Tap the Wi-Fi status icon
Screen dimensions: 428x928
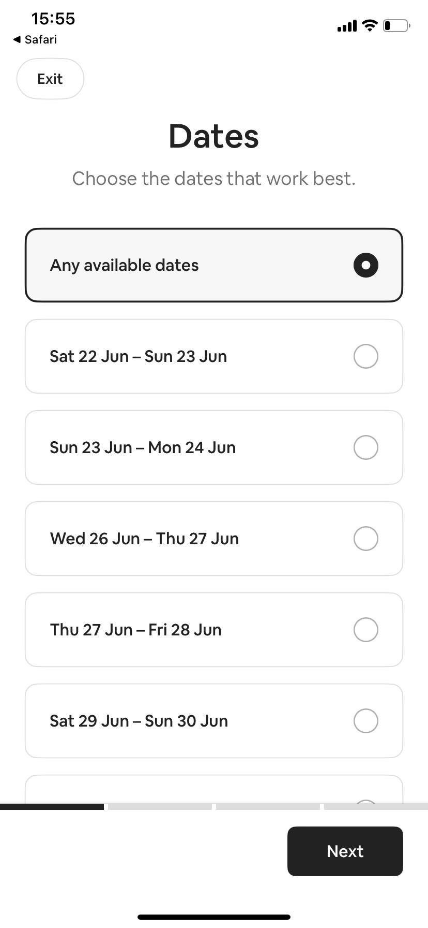point(370,25)
